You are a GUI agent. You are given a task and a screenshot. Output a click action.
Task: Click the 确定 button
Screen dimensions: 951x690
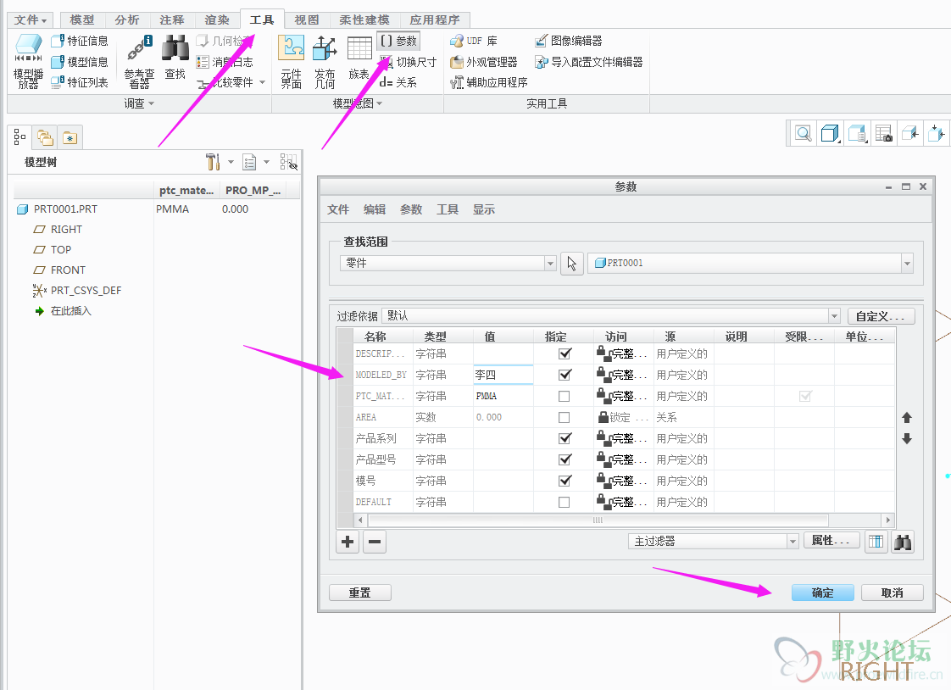pos(822,593)
